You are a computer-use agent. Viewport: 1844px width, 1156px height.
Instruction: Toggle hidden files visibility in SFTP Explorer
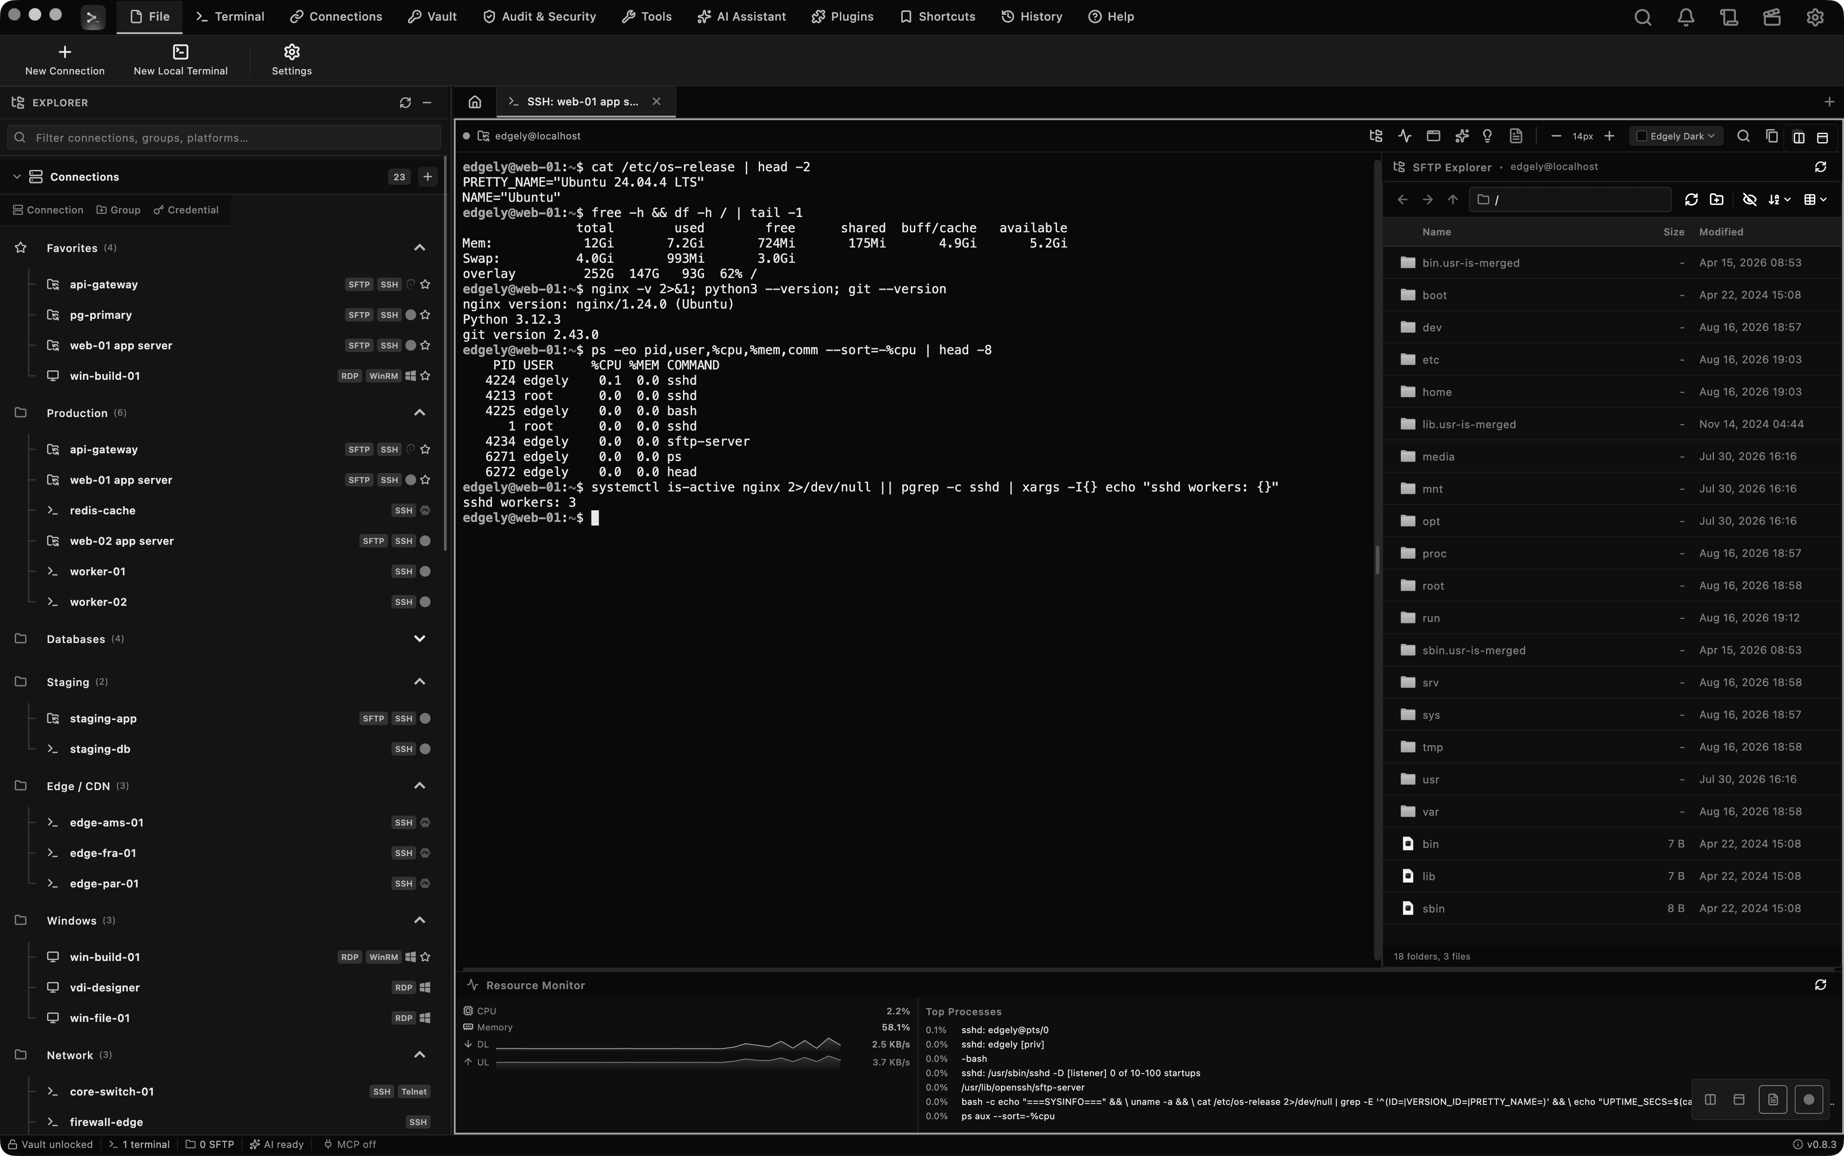click(1749, 200)
